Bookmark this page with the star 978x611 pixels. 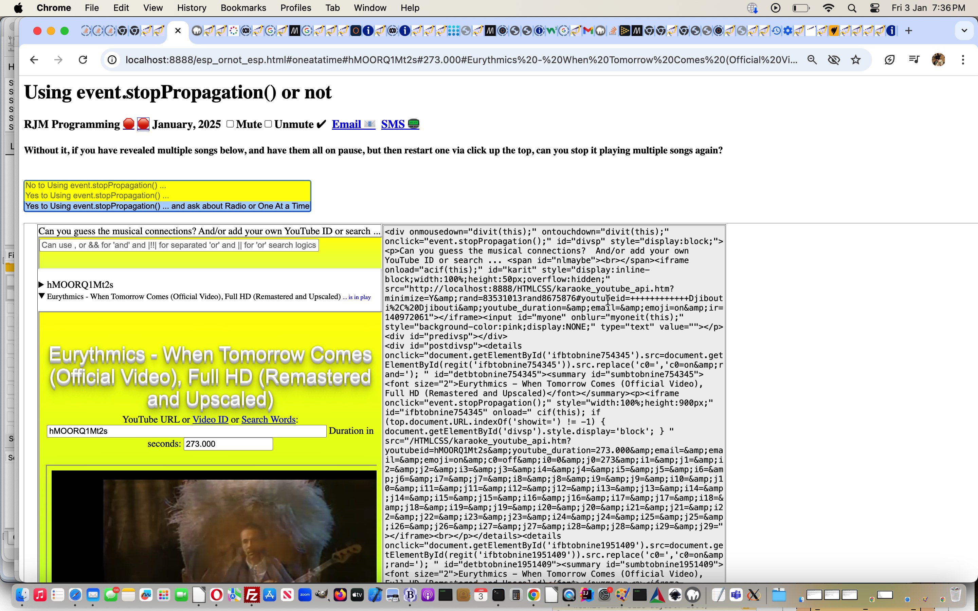tap(855, 60)
